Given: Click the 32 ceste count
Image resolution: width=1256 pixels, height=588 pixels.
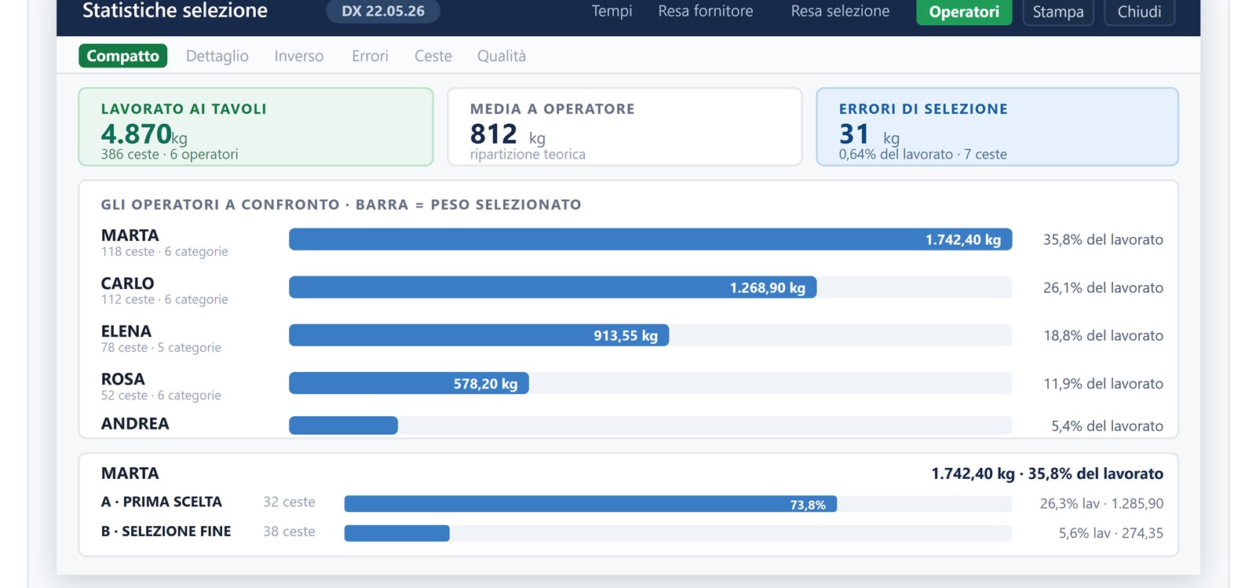Looking at the screenshot, I should point(289,502).
